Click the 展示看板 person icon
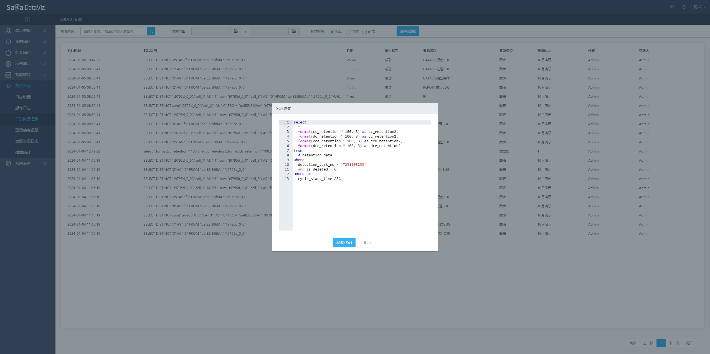Image resolution: width=710 pixels, height=354 pixels. [x=8, y=30]
